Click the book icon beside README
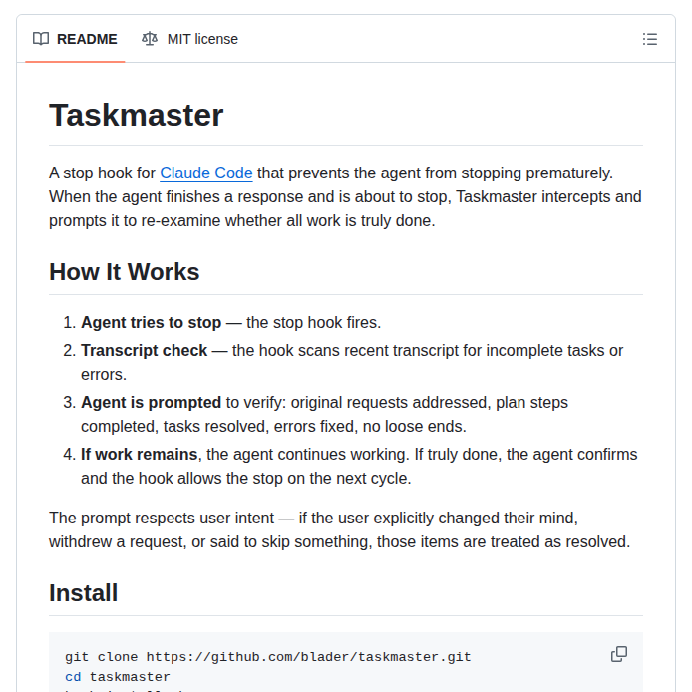692x692 pixels. [x=41, y=39]
